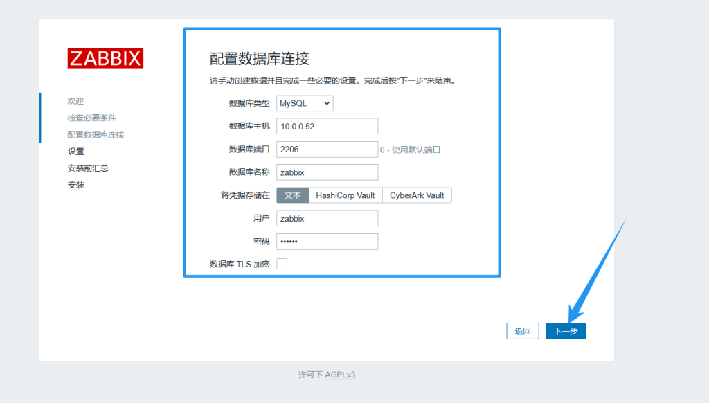Click 配置数据库连接 sidebar step
The width and height of the screenshot is (709, 403).
96,134
